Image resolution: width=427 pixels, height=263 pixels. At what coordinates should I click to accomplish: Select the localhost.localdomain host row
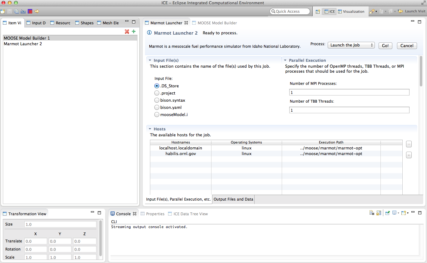point(276,148)
